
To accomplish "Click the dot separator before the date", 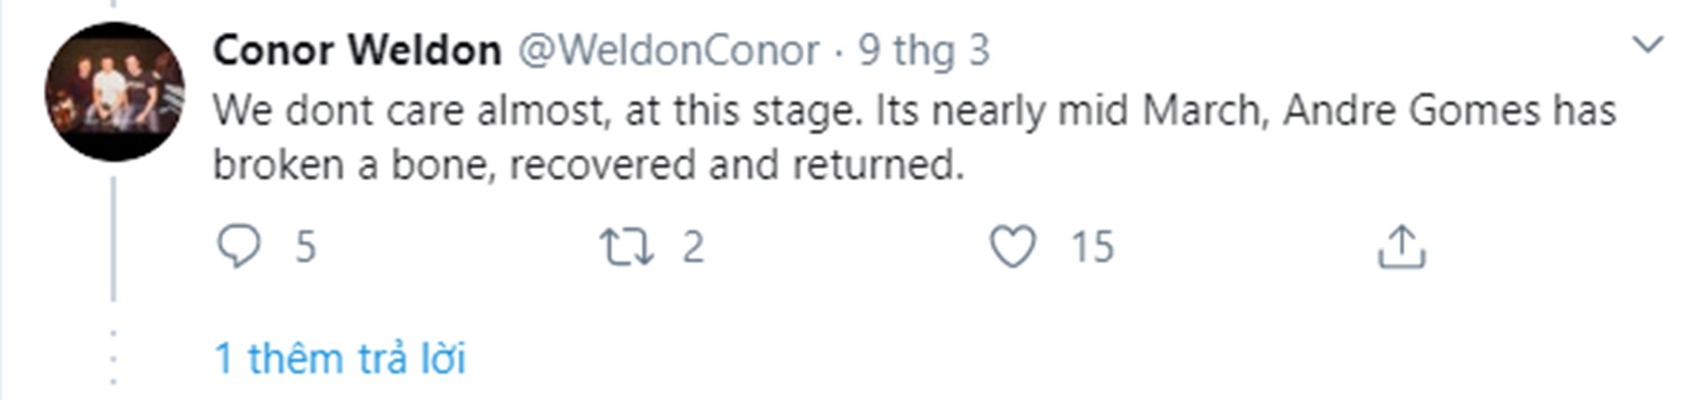I will (839, 52).
